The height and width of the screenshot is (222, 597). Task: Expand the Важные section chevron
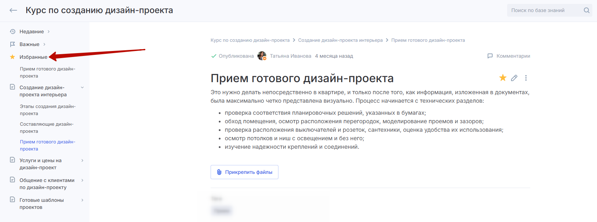[44, 44]
